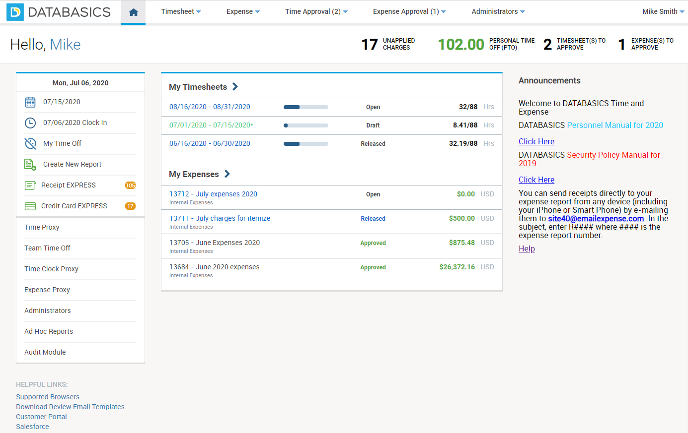The height and width of the screenshot is (433, 688).
Task: Open the Expense dropdown menu
Action: point(243,11)
